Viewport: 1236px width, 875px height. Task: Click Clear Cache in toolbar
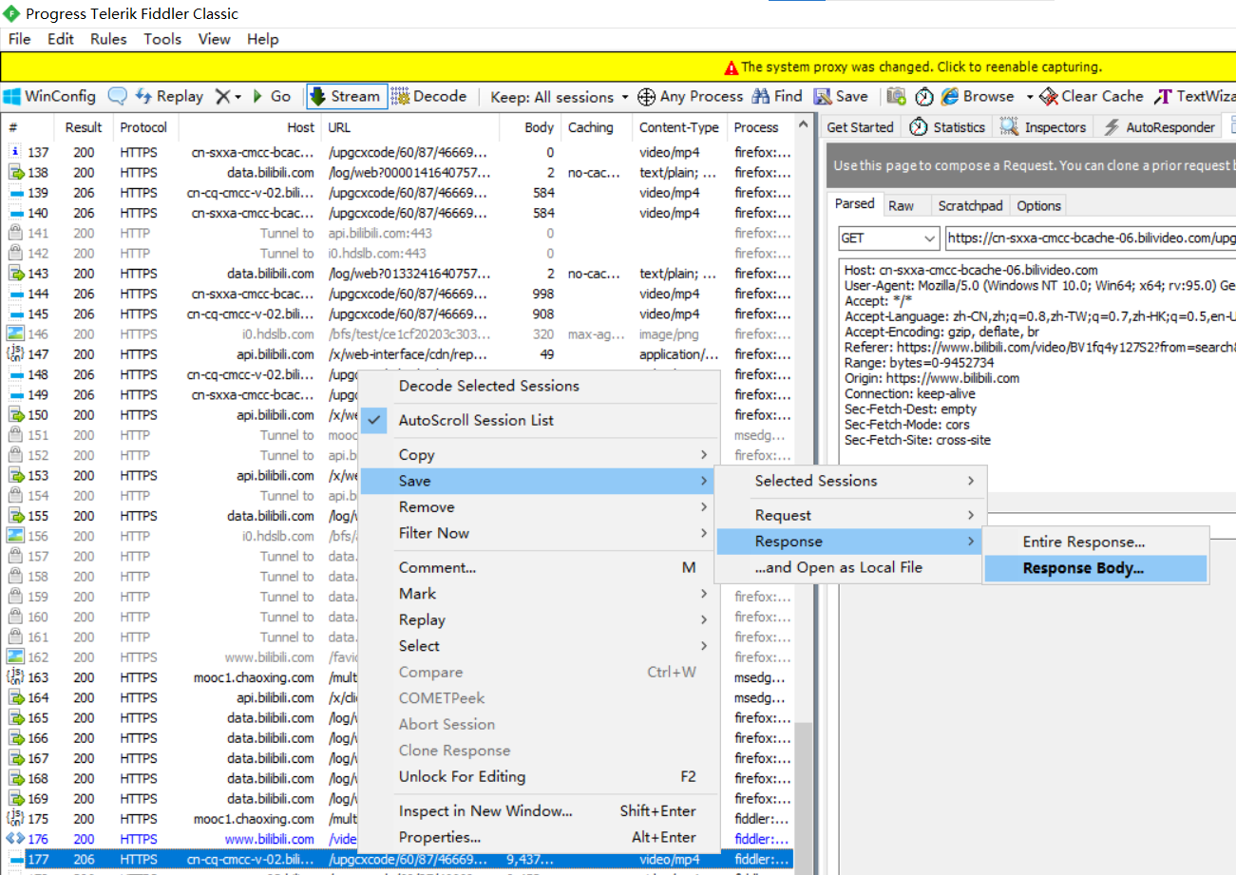[1092, 96]
